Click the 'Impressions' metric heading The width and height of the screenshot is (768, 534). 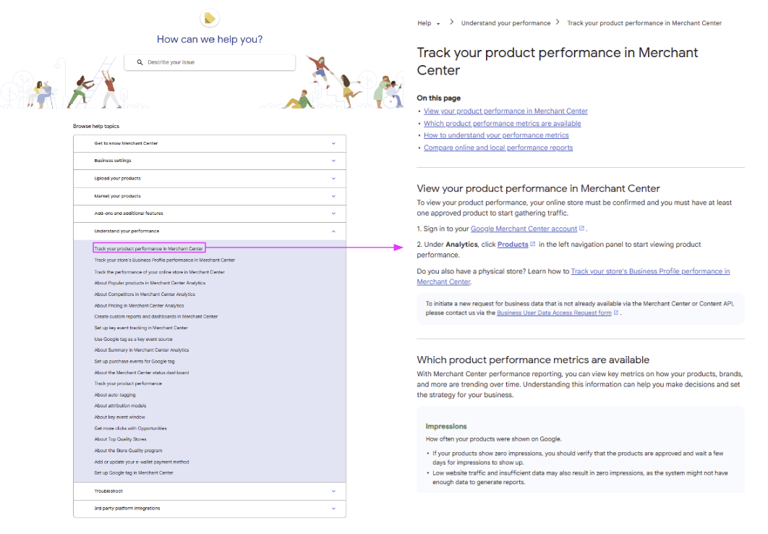point(445,426)
